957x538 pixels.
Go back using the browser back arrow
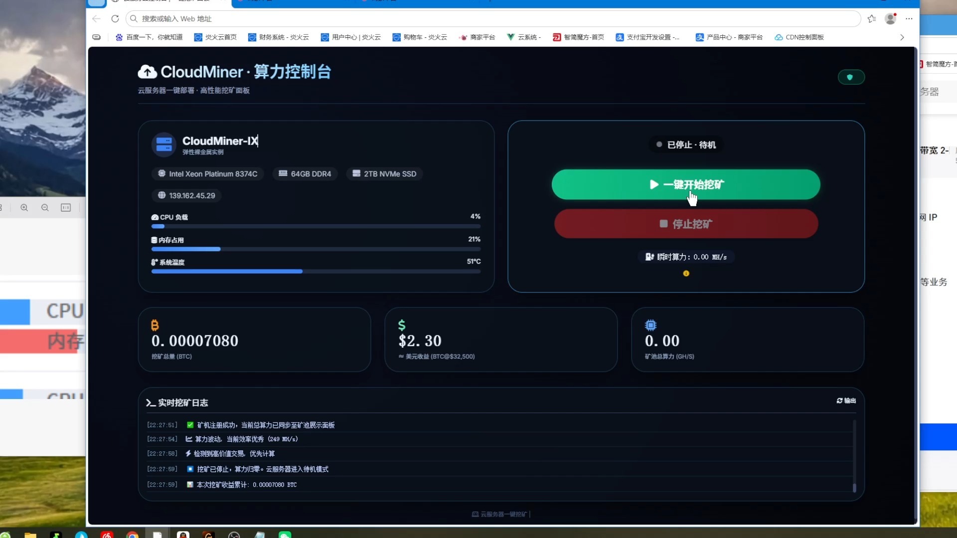click(x=96, y=19)
